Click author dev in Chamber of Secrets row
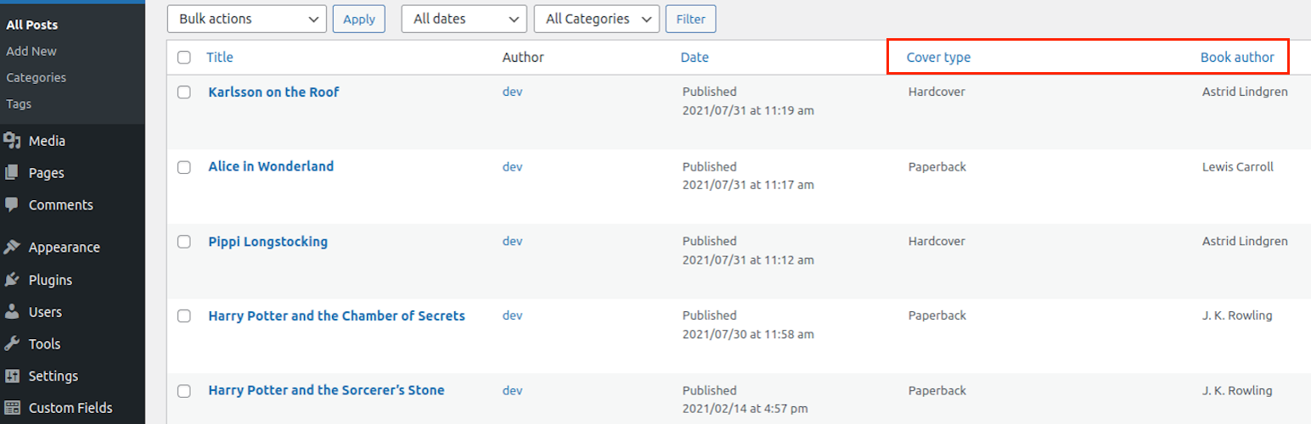The width and height of the screenshot is (1311, 424). [x=512, y=315]
